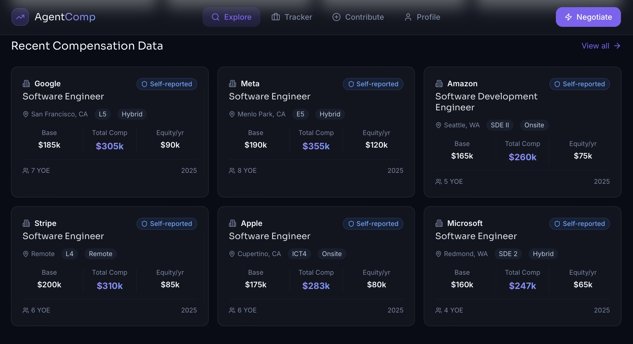Click the location pin beside Cupertino, CA
The image size is (633, 344).
click(232, 254)
